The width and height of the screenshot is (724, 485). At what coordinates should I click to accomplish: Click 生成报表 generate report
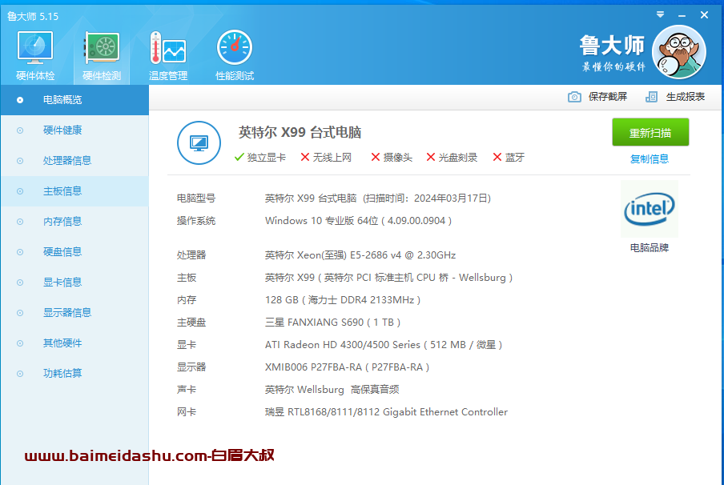(x=686, y=97)
